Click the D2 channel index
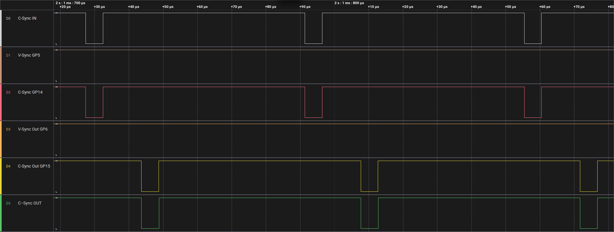614x232 pixels. click(x=8, y=93)
